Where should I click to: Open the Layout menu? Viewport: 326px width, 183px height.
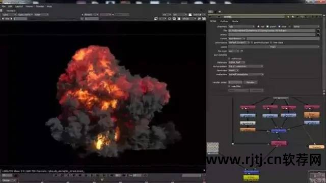[19, 7]
